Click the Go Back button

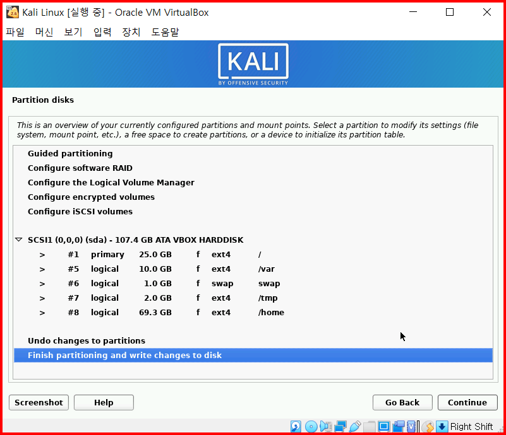coord(402,402)
